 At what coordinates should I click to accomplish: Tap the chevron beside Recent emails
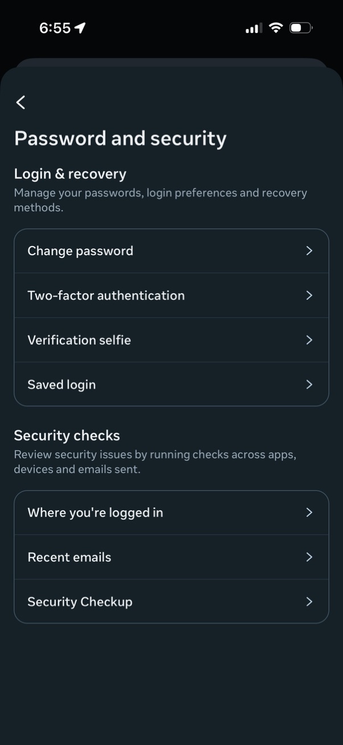[x=309, y=557]
